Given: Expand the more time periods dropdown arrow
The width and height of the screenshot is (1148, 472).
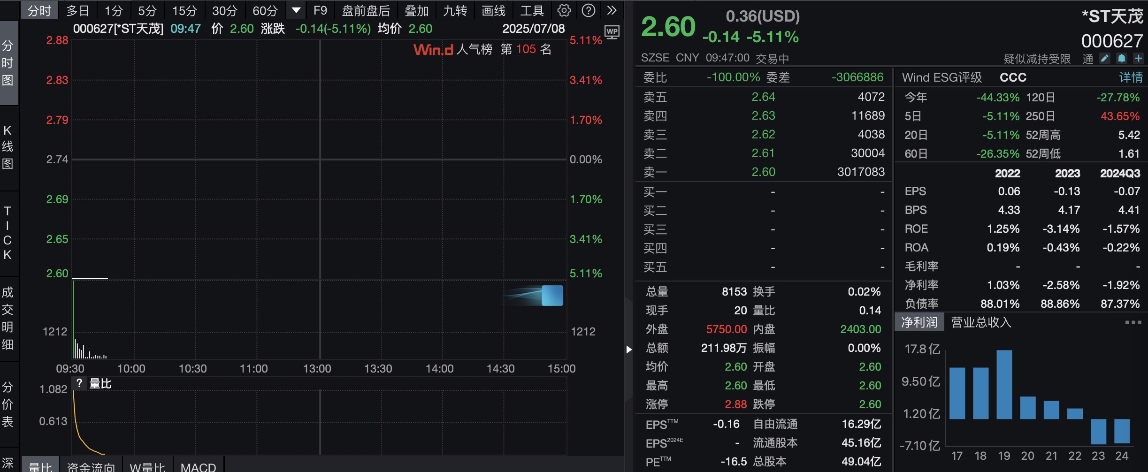Looking at the screenshot, I should pyautogui.click(x=296, y=10).
